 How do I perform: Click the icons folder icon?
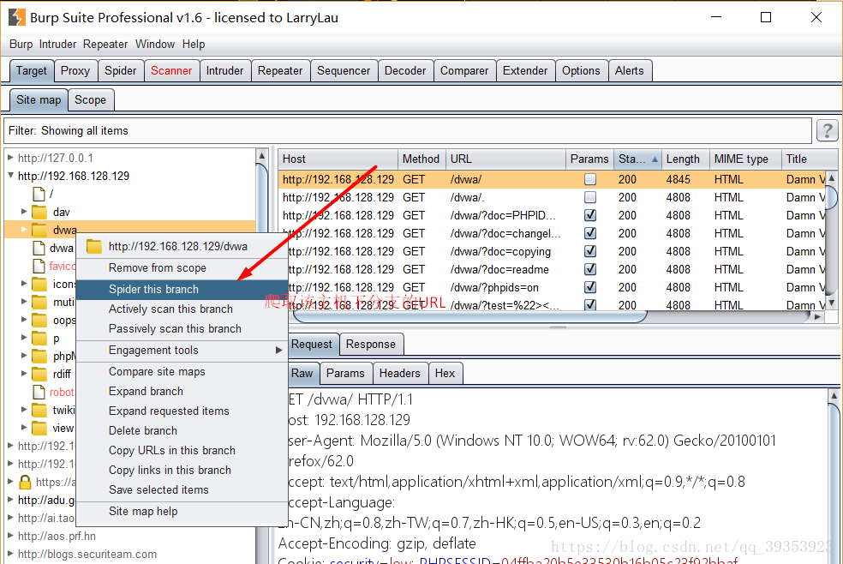[39, 284]
